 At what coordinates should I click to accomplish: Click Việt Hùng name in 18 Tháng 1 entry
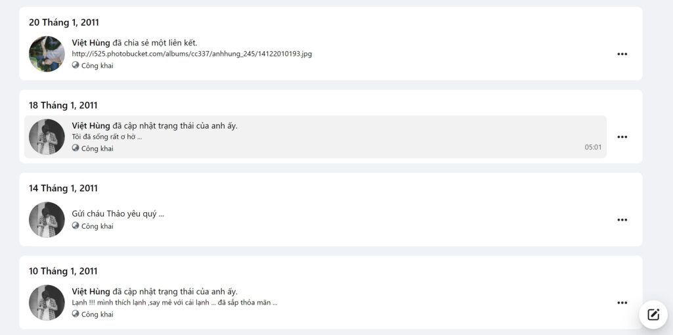91,125
